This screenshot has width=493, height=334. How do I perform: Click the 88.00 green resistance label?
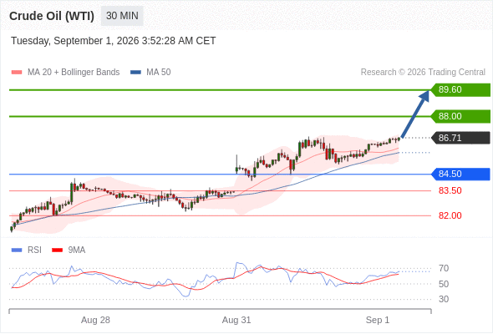tap(460, 116)
